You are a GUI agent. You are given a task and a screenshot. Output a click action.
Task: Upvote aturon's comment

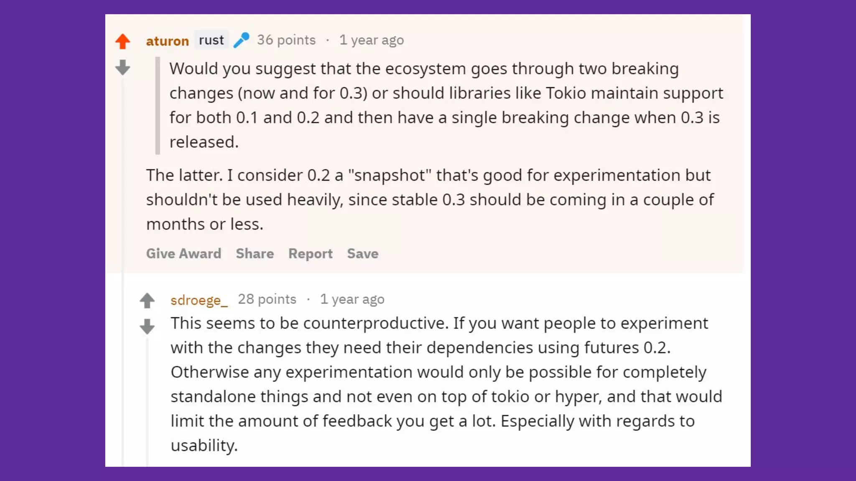(x=122, y=41)
